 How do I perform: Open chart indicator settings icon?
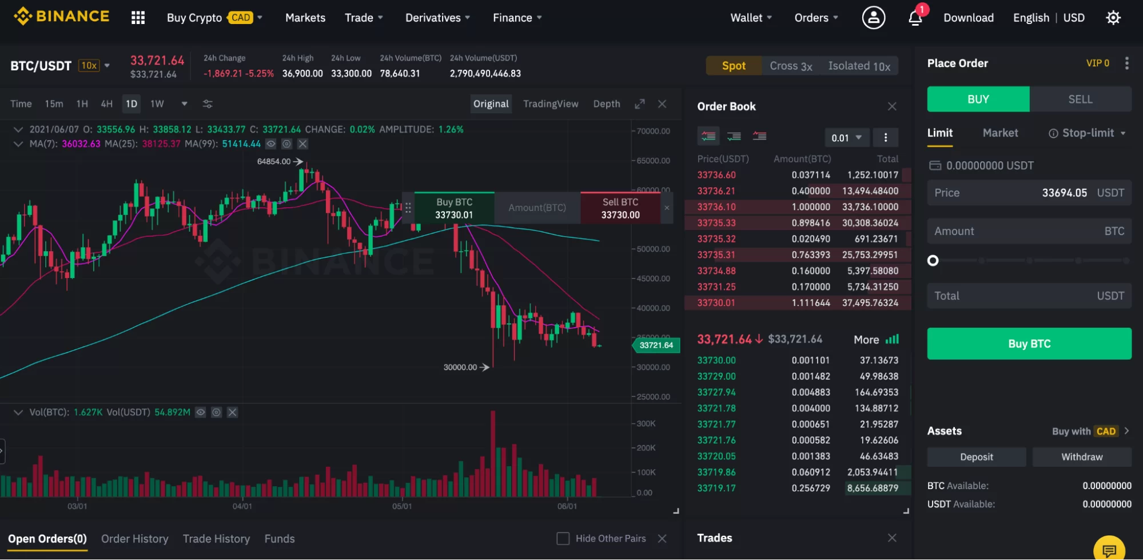(208, 104)
